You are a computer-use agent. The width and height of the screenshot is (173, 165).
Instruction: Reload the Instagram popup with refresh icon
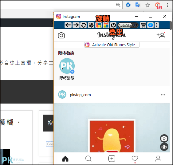click(83, 25)
